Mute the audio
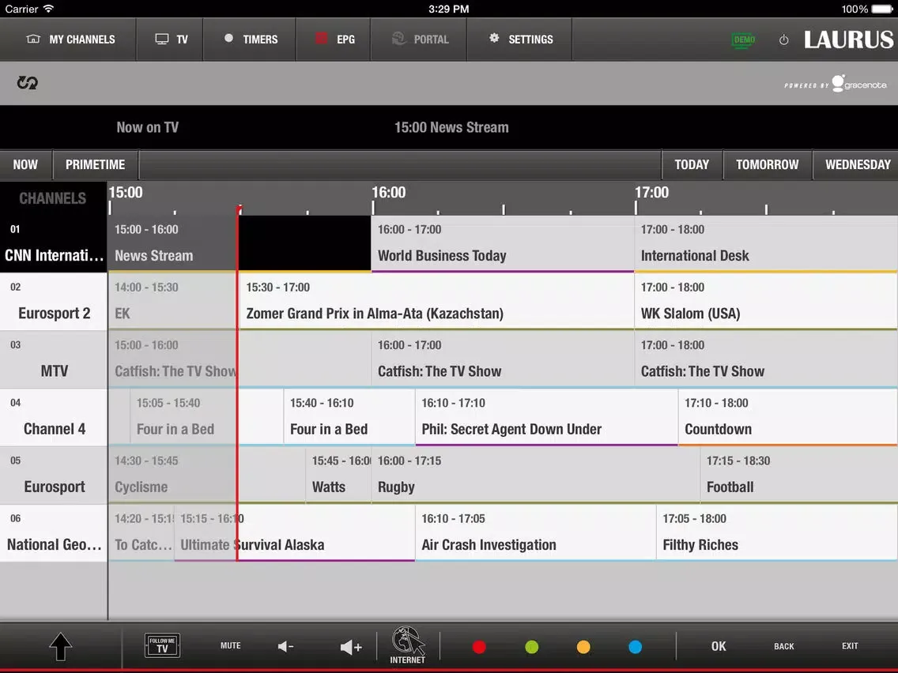The width and height of the screenshot is (898, 673). pos(231,645)
